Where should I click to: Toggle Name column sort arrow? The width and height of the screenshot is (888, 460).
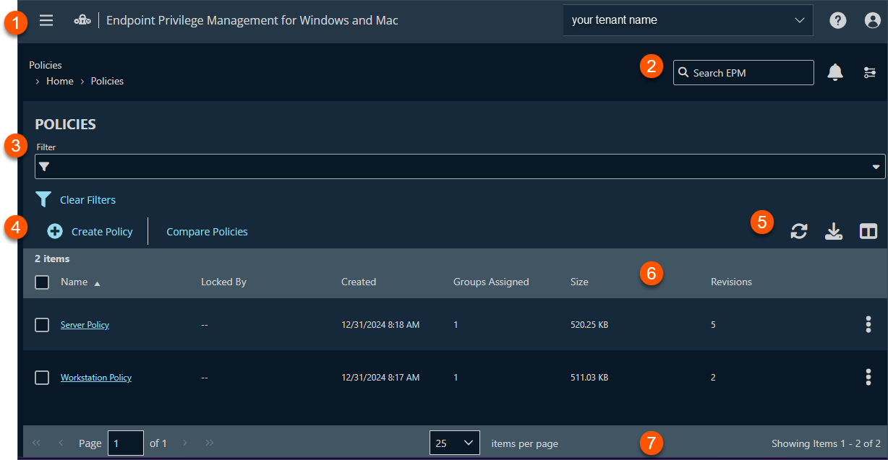(97, 283)
